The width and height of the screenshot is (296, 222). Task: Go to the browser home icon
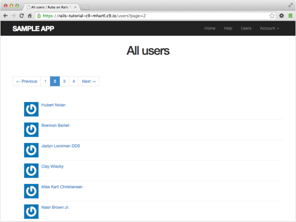pos(30,15)
